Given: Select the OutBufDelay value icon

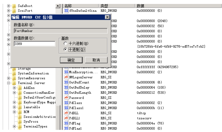Looking at the screenshot, I should (66, 87).
